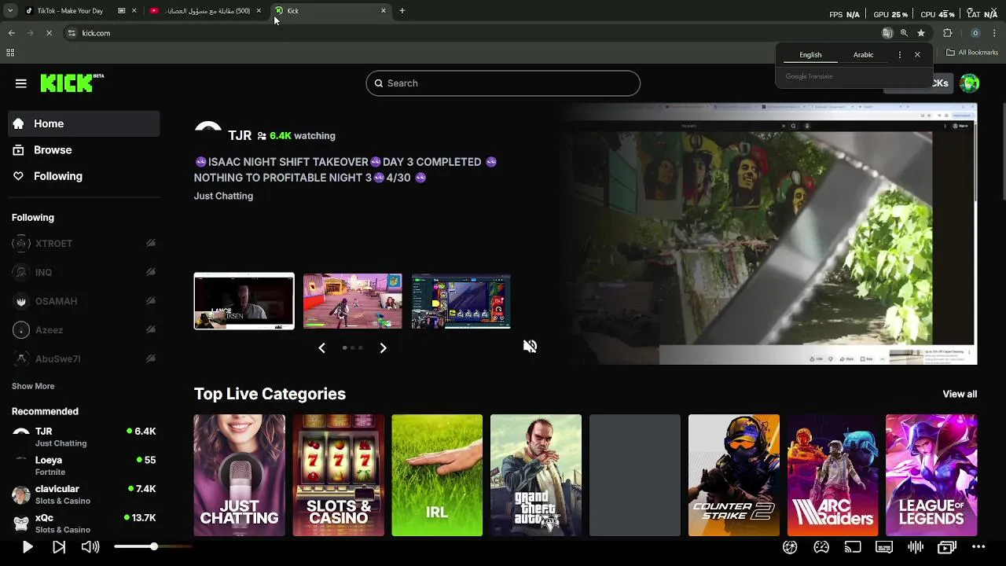The image size is (1006, 566).
Task: Close the Kick browser tab
Action: (384, 11)
